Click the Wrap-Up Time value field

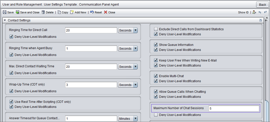coord(91,85)
